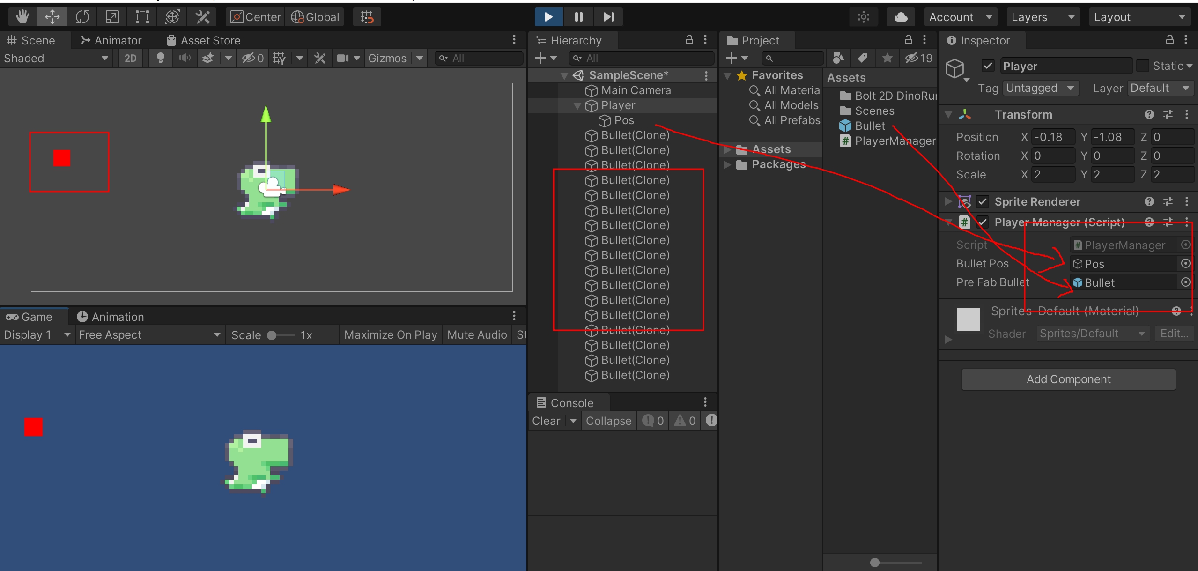Open Collab sun icon in top bar
This screenshot has width=1198, height=571.
863,17
